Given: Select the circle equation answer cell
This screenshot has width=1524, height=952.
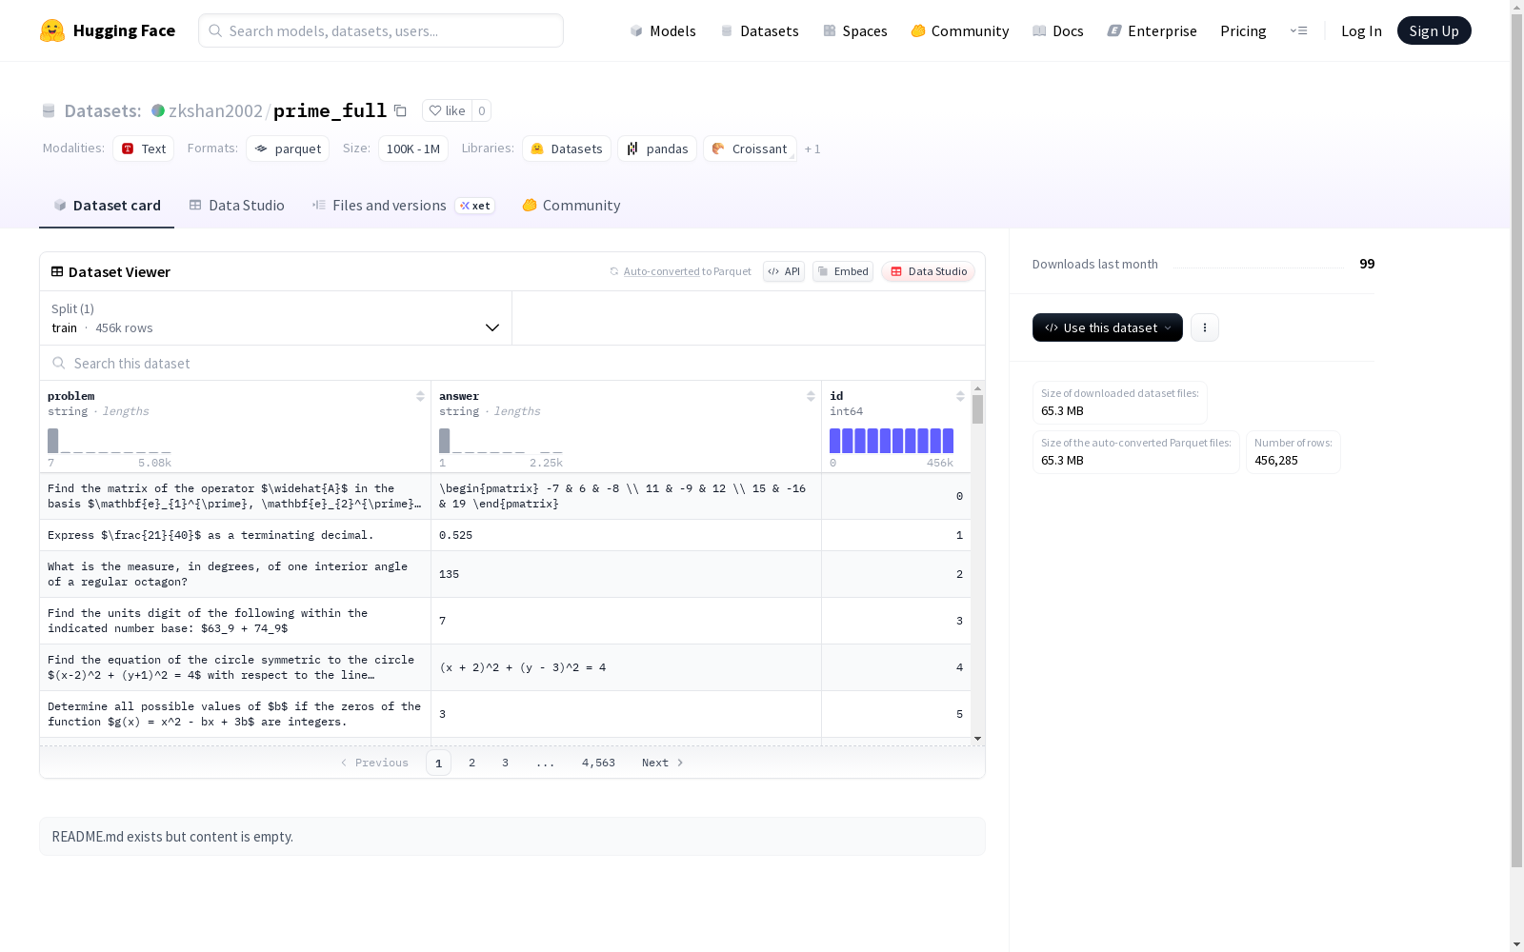Looking at the screenshot, I should 626,667.
